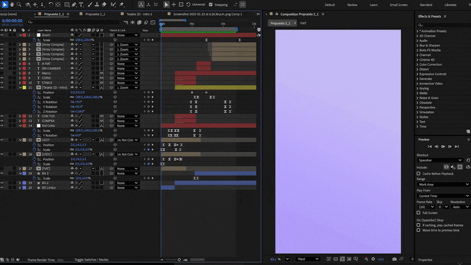Enable Snapping checkbox

211,5
